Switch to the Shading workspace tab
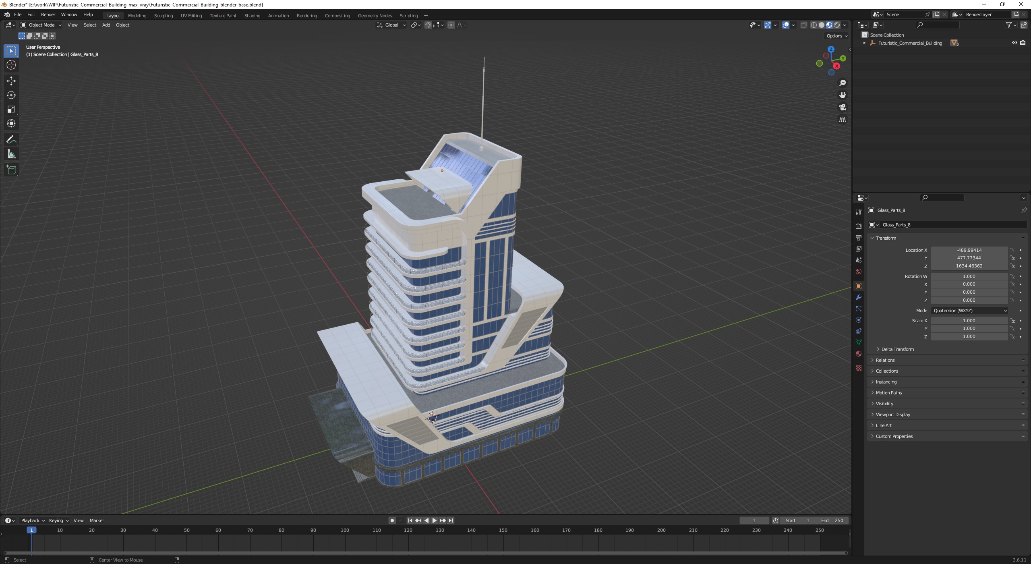This screenshot has height=564, width=1031. [x=252, y=16]
